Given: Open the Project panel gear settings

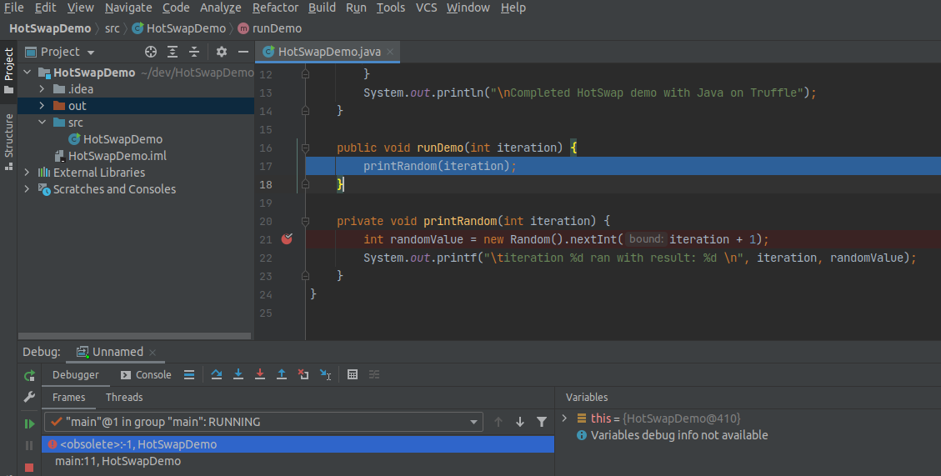Looking at the screenshot, I should [x=221, y=52].
